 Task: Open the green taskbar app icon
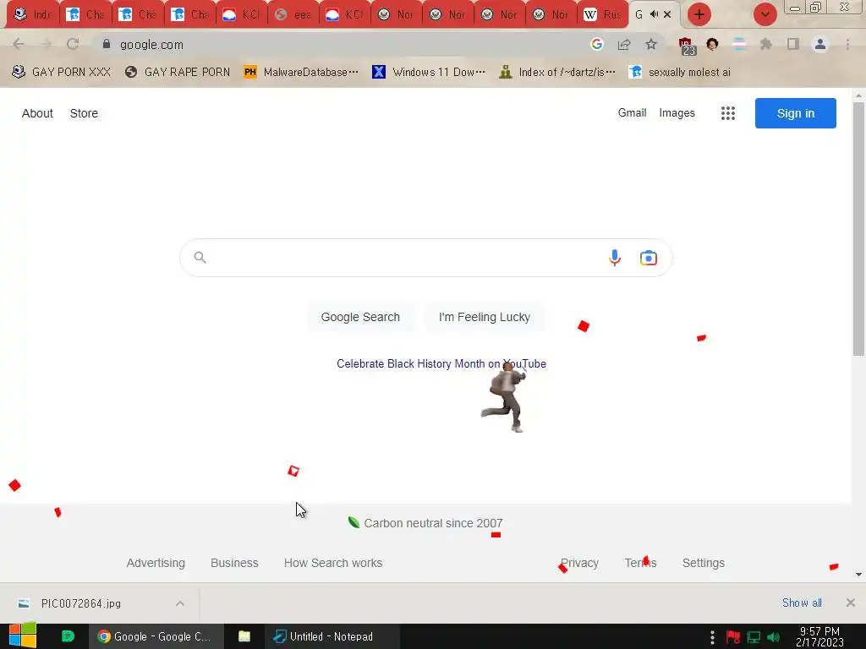(x=68, y=636)
